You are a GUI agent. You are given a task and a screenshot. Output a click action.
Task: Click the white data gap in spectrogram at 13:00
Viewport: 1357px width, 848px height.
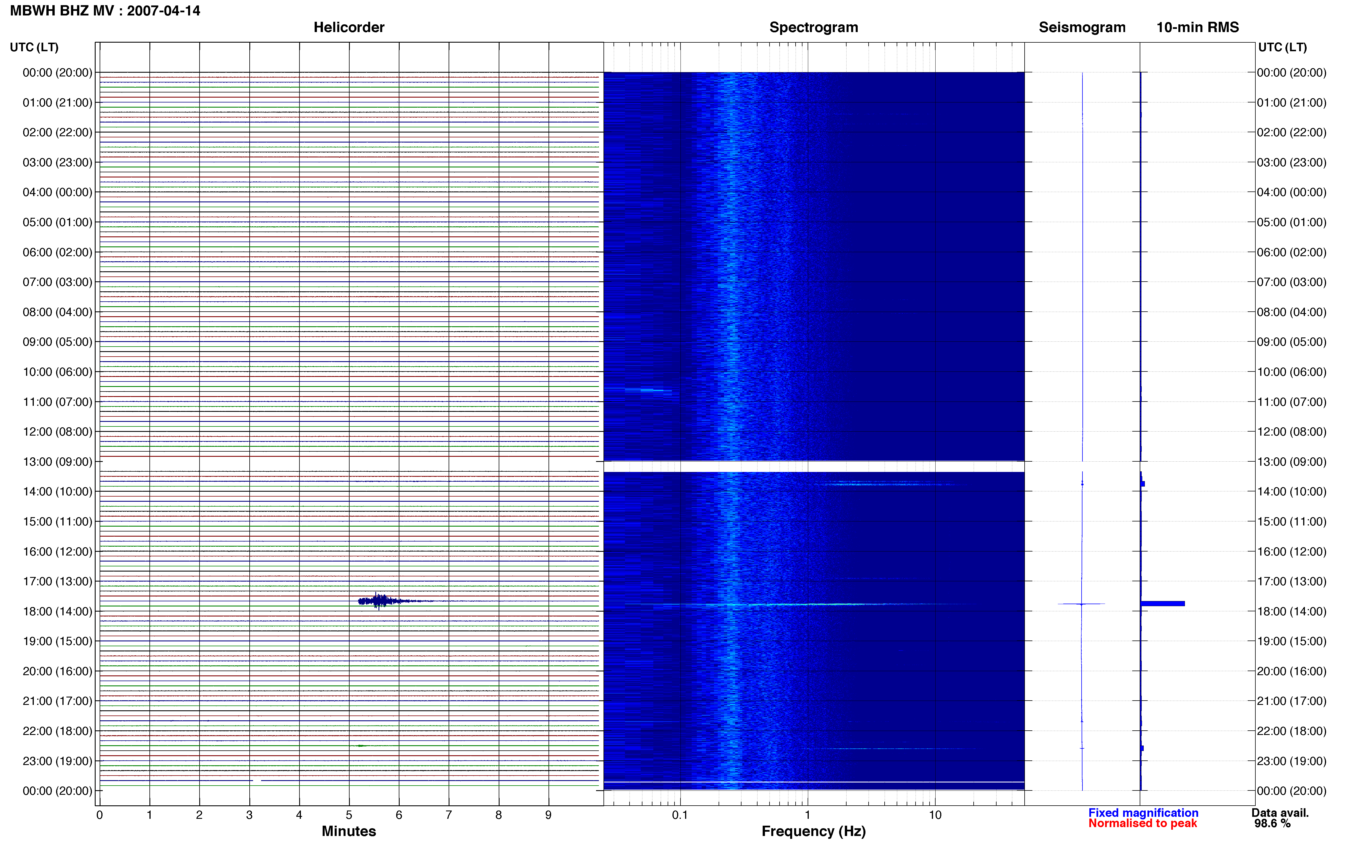pos(813,467)
